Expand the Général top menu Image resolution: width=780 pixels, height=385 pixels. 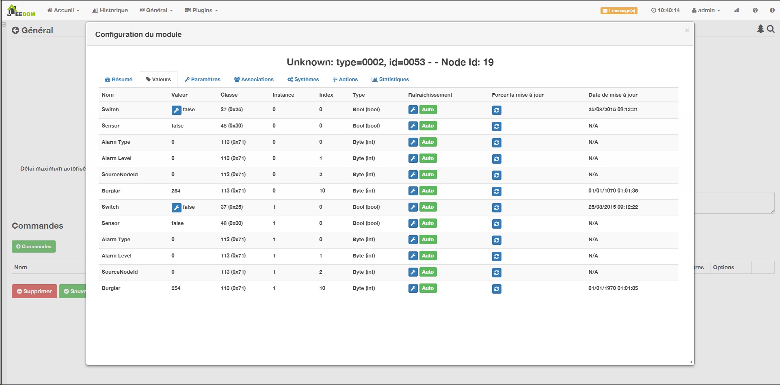(156, 10)
